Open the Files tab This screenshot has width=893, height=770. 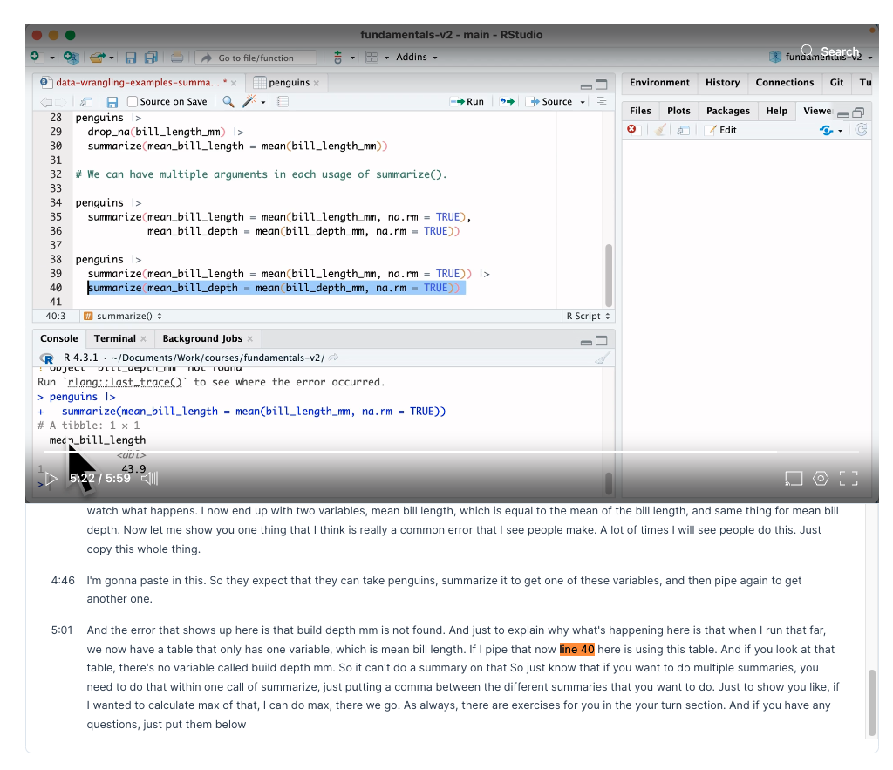tap(640, 111)
